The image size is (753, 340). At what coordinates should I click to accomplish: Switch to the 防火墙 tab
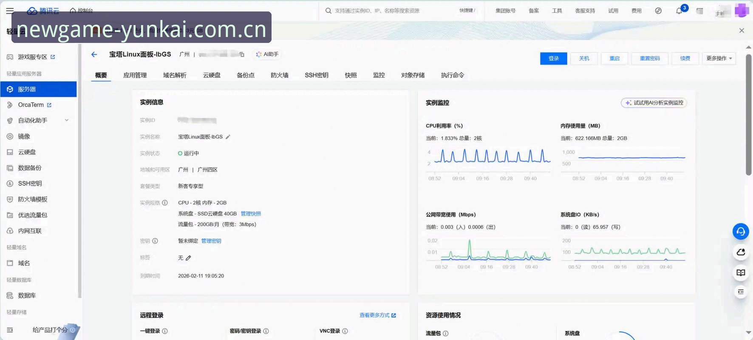[x=280, y=75]
